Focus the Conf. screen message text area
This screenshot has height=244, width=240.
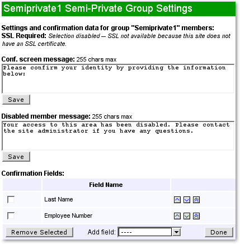click(x=118, y=79)
